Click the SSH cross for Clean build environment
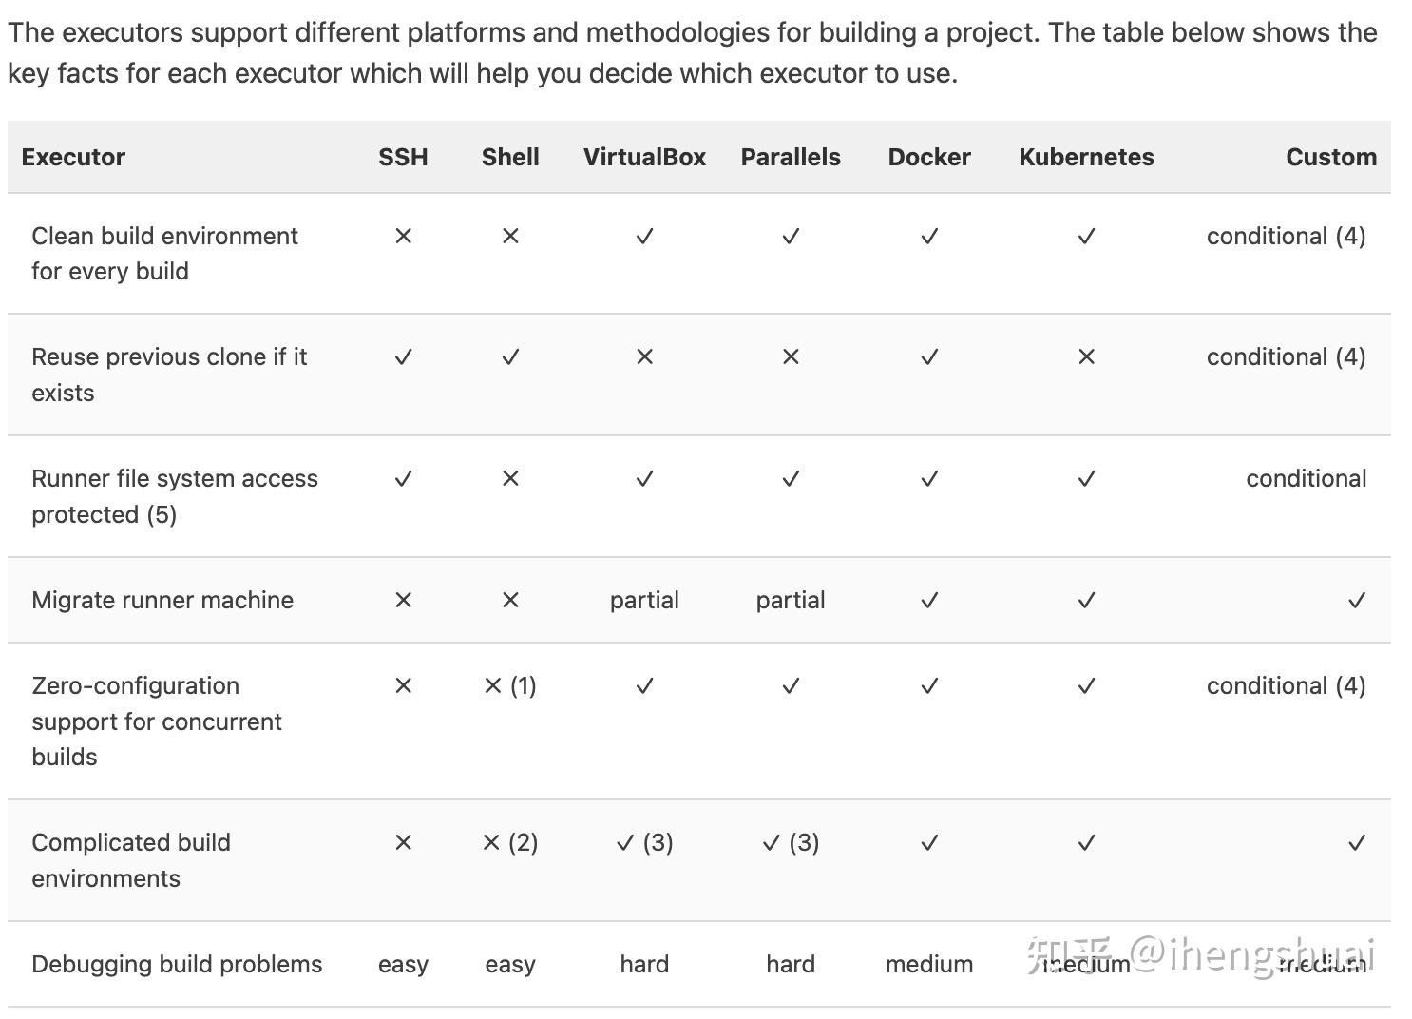The width and height of the screenshot is (1412, 1019). point(403,236)
